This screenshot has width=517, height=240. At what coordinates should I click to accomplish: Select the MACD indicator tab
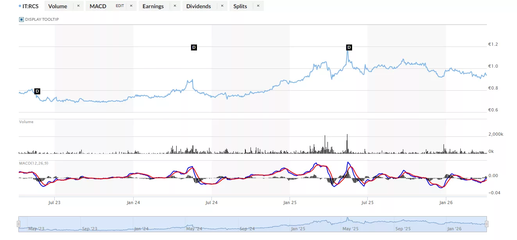tap(98, 6)
